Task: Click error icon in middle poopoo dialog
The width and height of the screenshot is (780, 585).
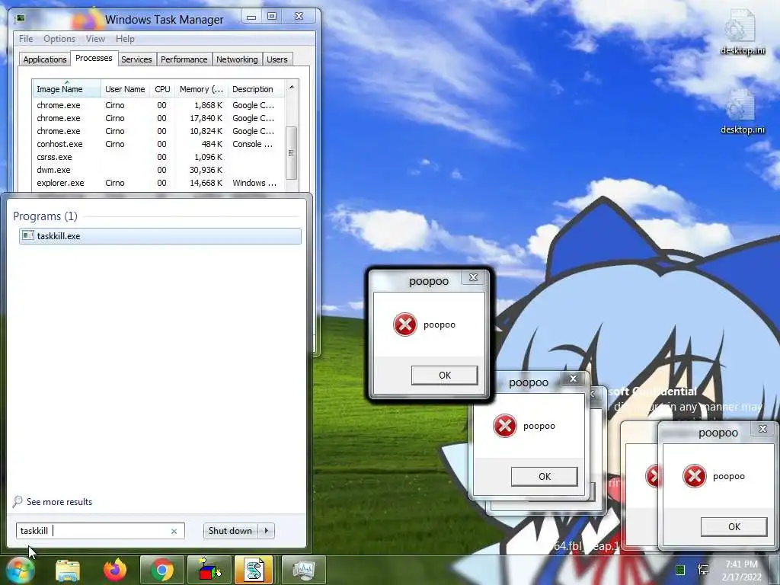Action: click(504, 426)
